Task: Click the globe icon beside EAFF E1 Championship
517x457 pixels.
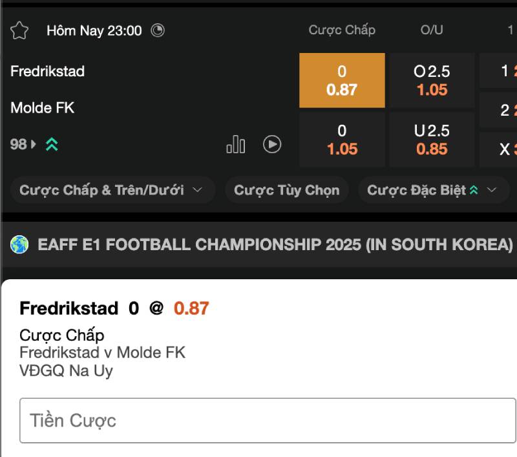Action: click(x=19, y=245)
